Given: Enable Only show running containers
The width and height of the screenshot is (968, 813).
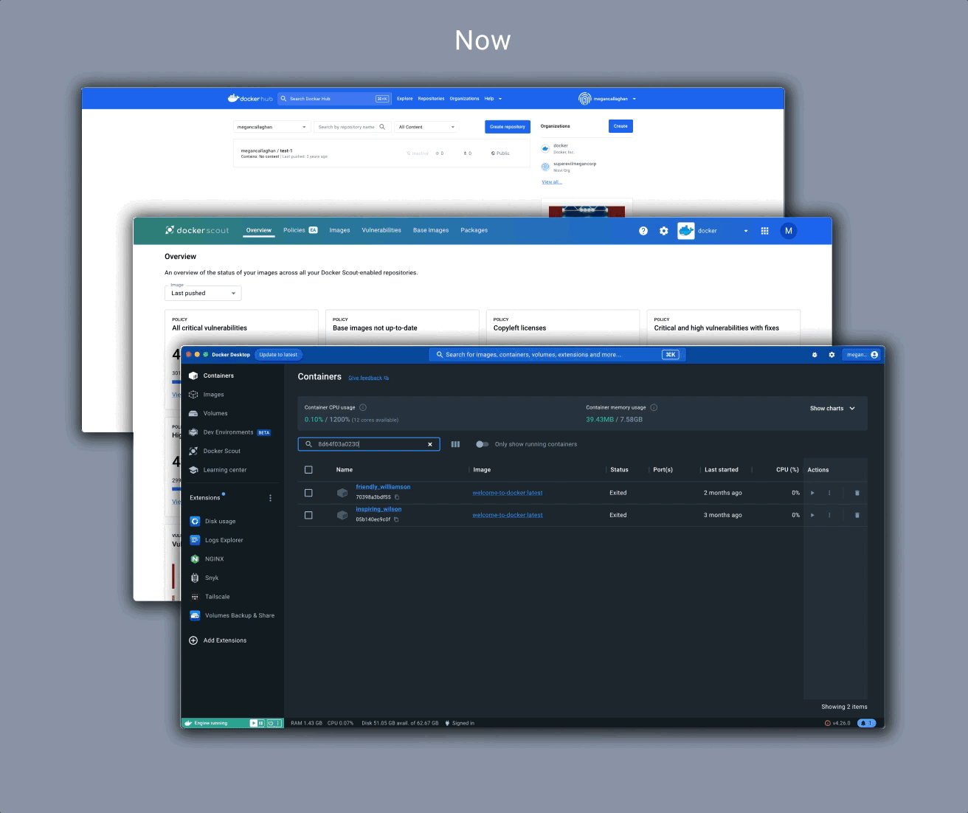Looking at the screenshot, I should [x=483, y=444].
